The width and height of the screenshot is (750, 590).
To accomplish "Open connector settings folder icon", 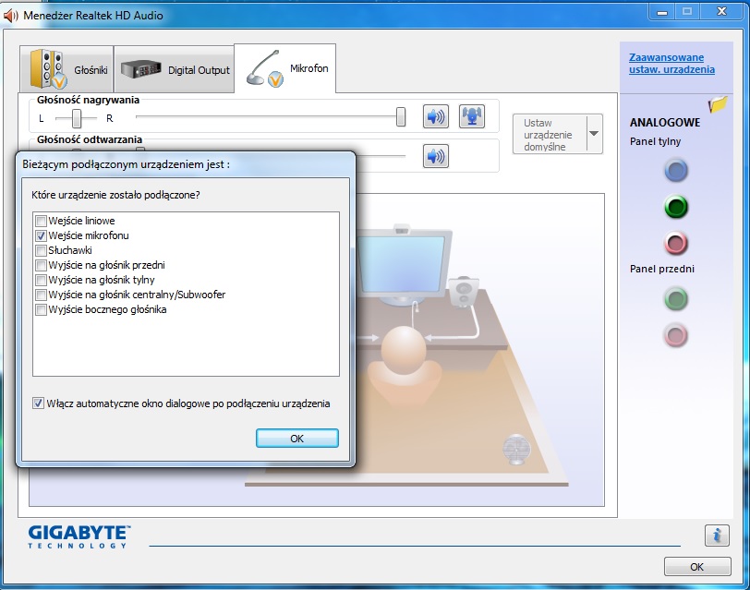I will point(718,103).
